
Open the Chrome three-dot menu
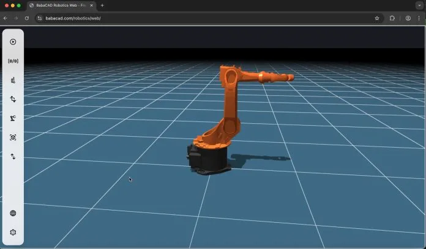coord(419,18)
